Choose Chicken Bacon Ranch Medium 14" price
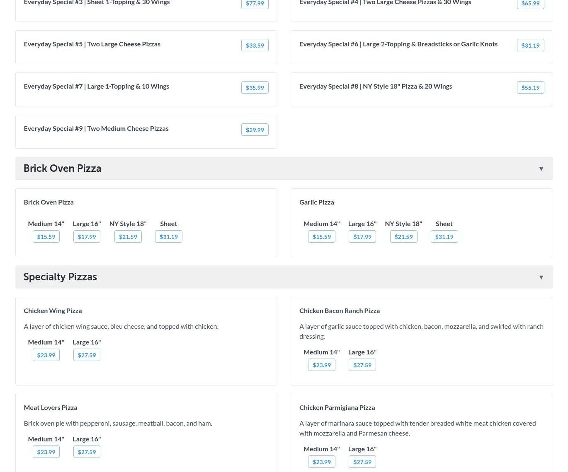 [321, 365]
